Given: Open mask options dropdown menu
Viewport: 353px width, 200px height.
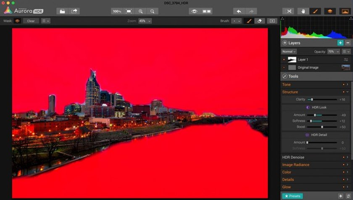Looking at the screenshot, I should 46,21.
